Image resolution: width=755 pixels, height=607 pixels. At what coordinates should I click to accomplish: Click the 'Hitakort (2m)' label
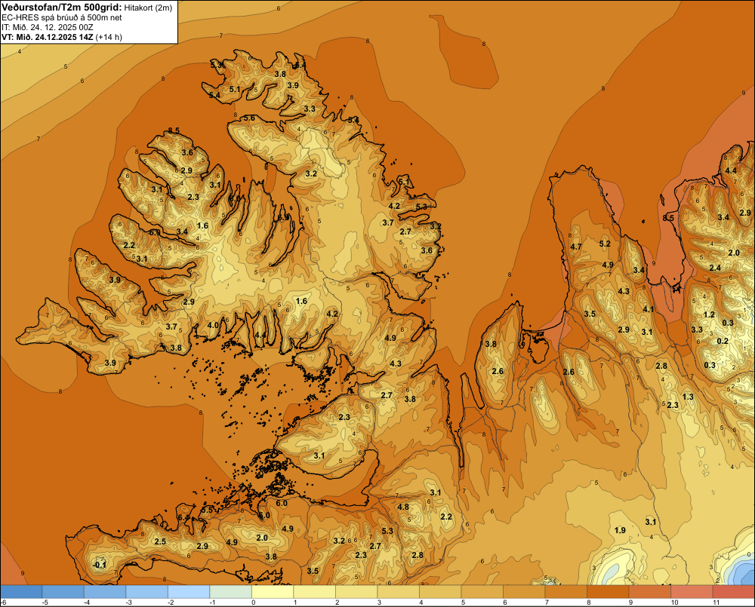click(x=148, y=8)
